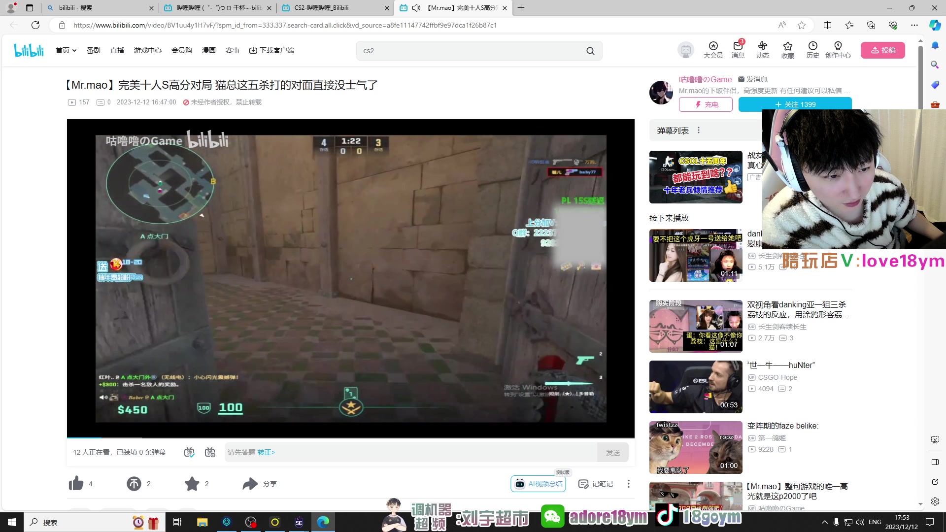Open the 历史 history icon
The image size is (946, 532).
pos(813,50)
